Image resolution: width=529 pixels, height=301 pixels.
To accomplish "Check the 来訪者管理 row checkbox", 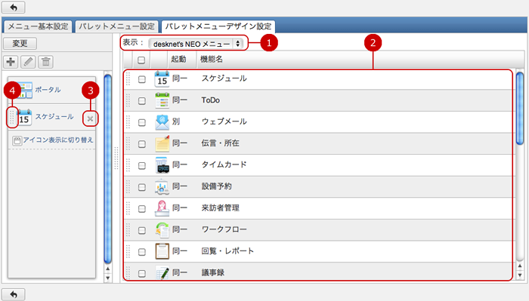I will 142,208.
